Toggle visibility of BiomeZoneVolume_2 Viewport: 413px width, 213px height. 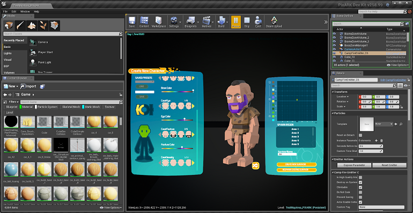[x=334, y=38]
